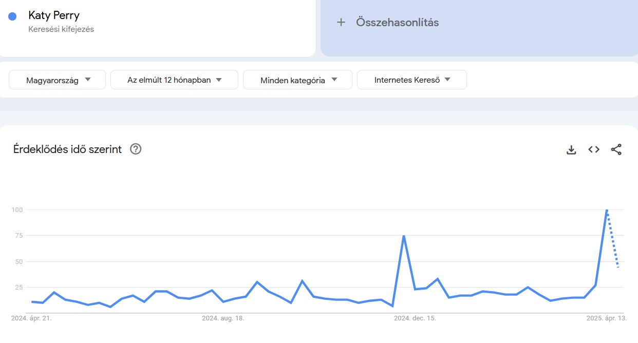
Task: Expand the Az elmúlt 12 hónapban dropdown
Action: 174,80
